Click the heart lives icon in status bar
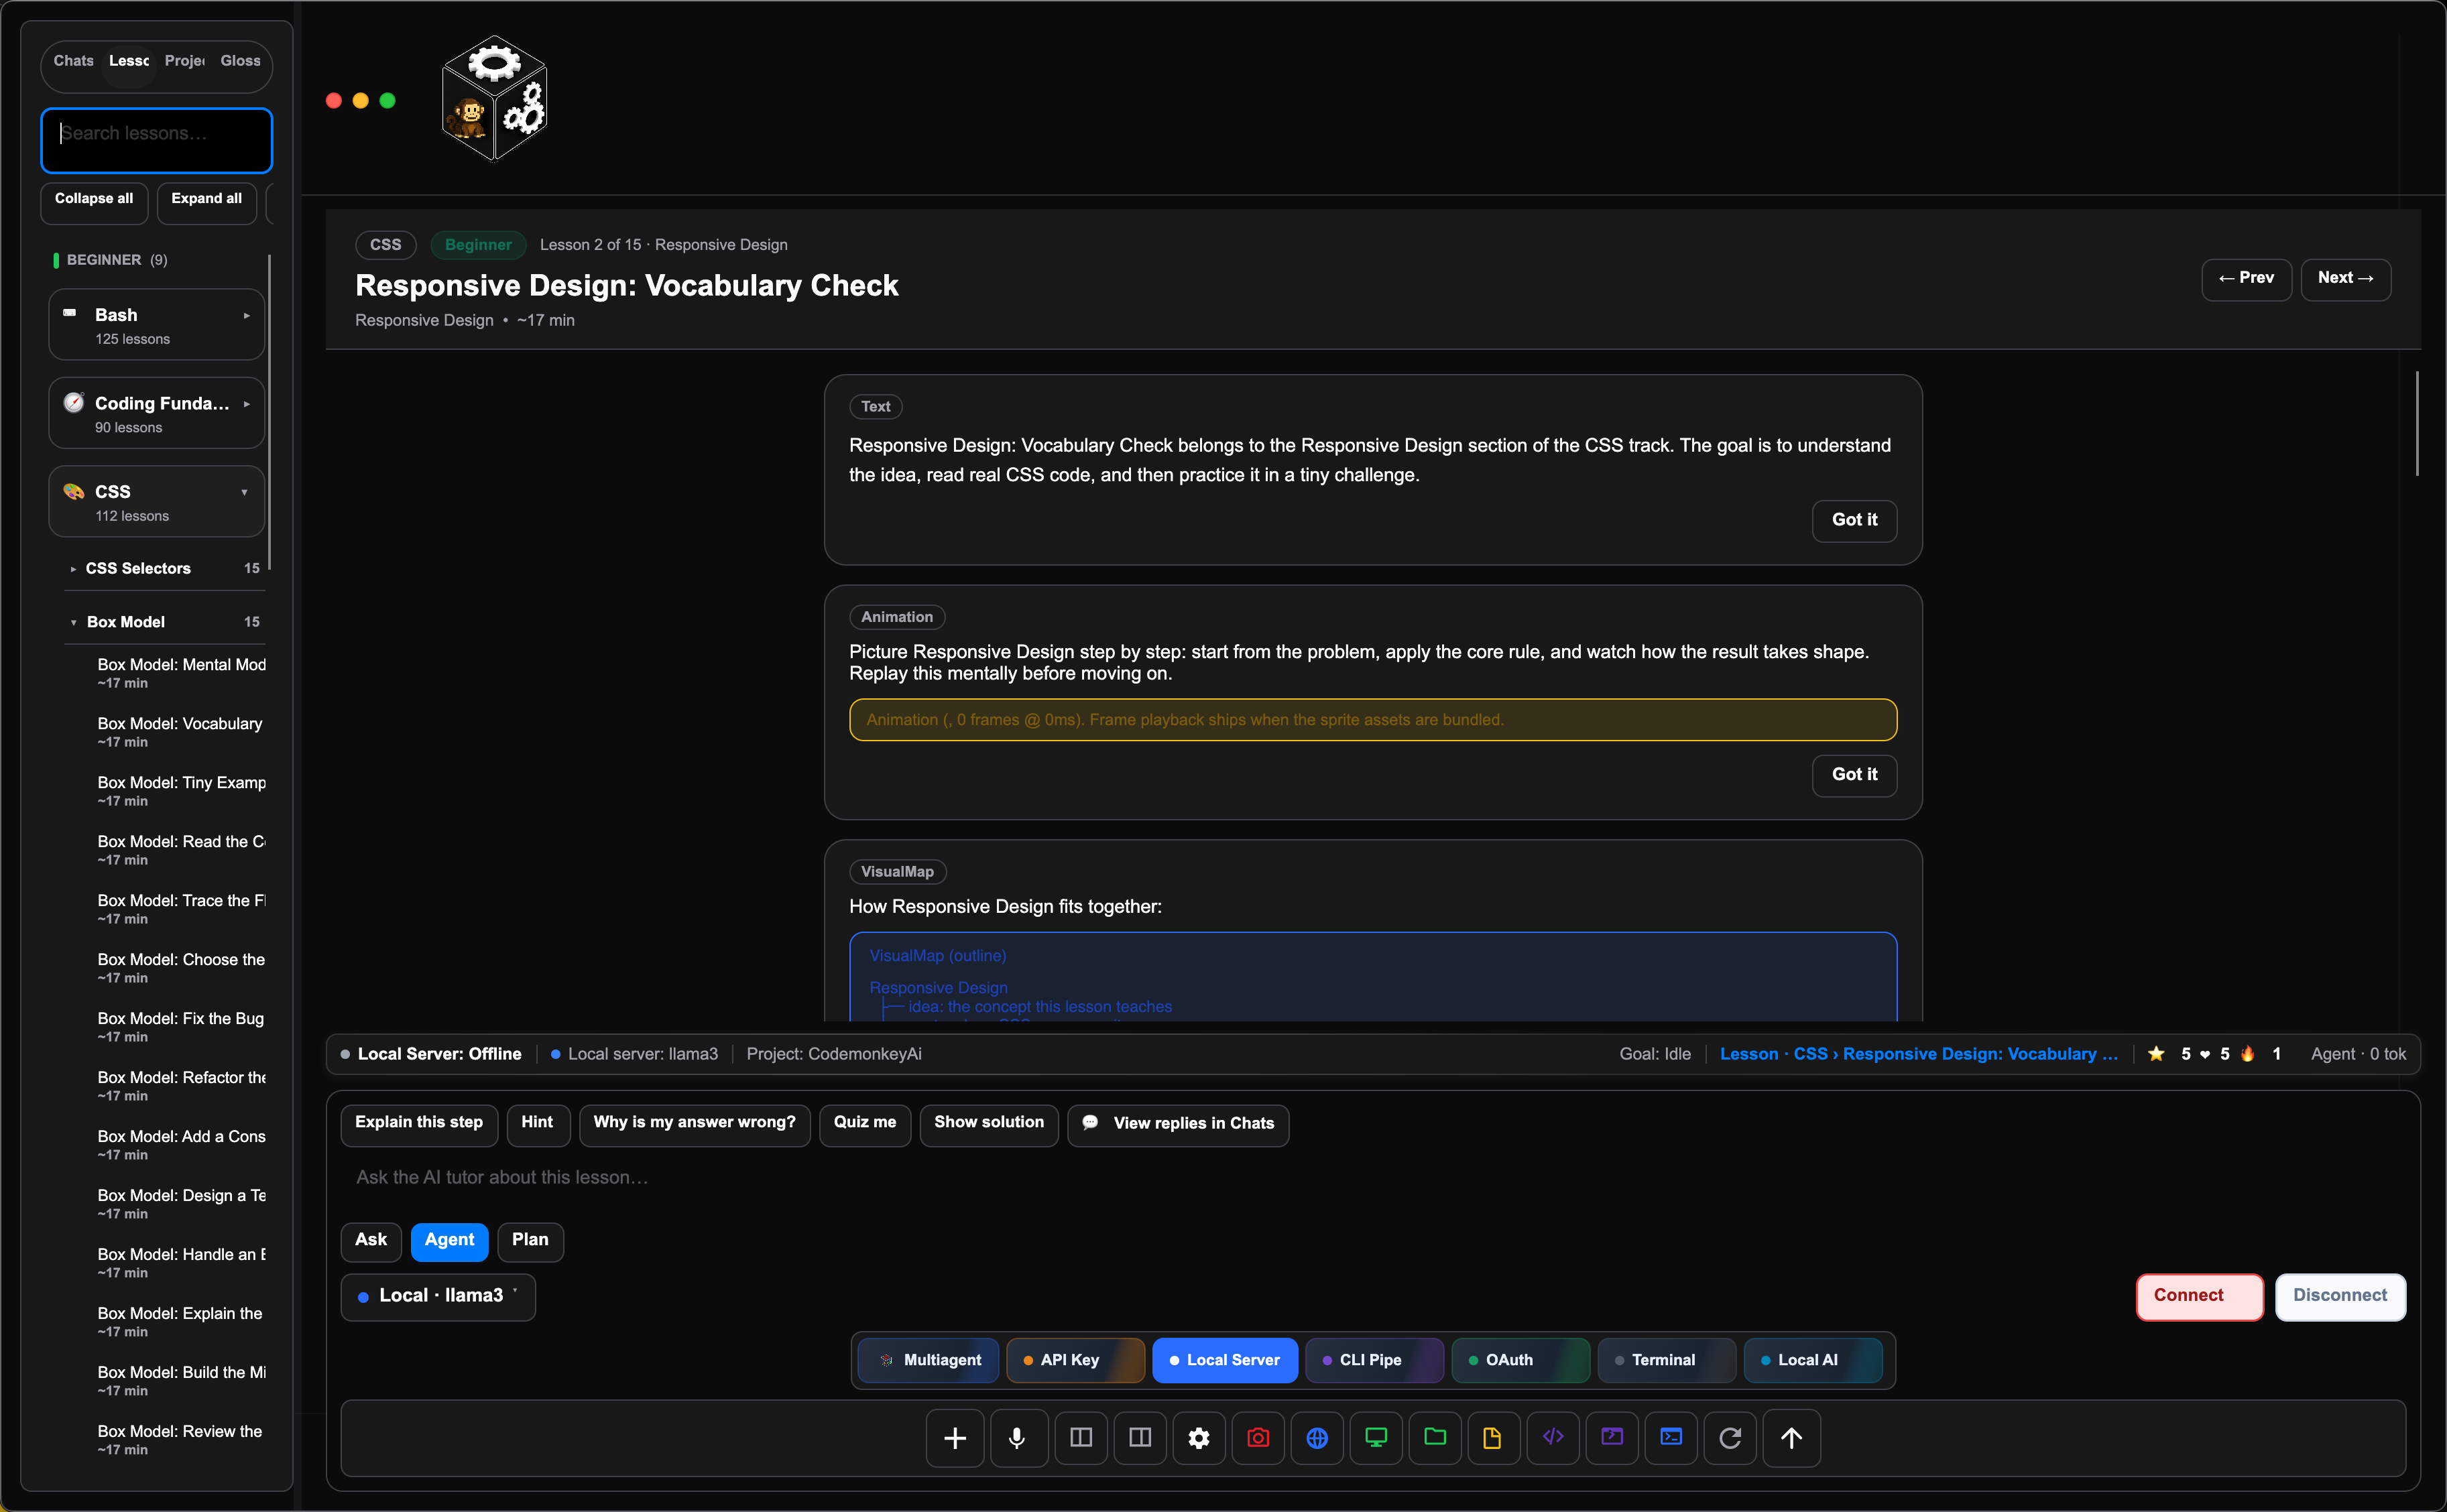The width and height of the screenshot is (2447, 1512). click(x=2205, y=1054)
